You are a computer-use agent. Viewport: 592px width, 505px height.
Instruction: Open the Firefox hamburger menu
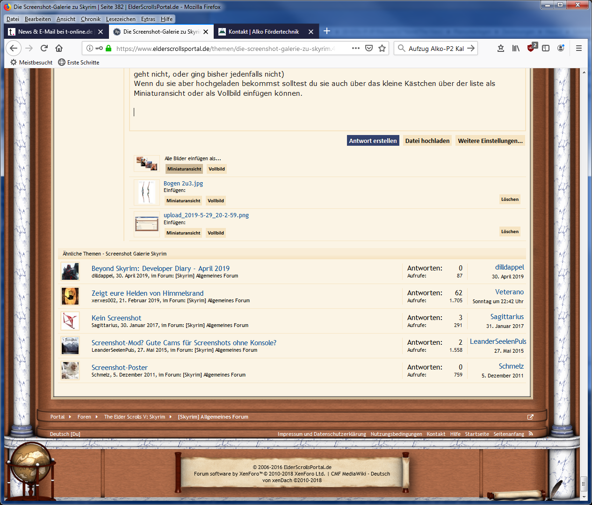click(579, 48)
